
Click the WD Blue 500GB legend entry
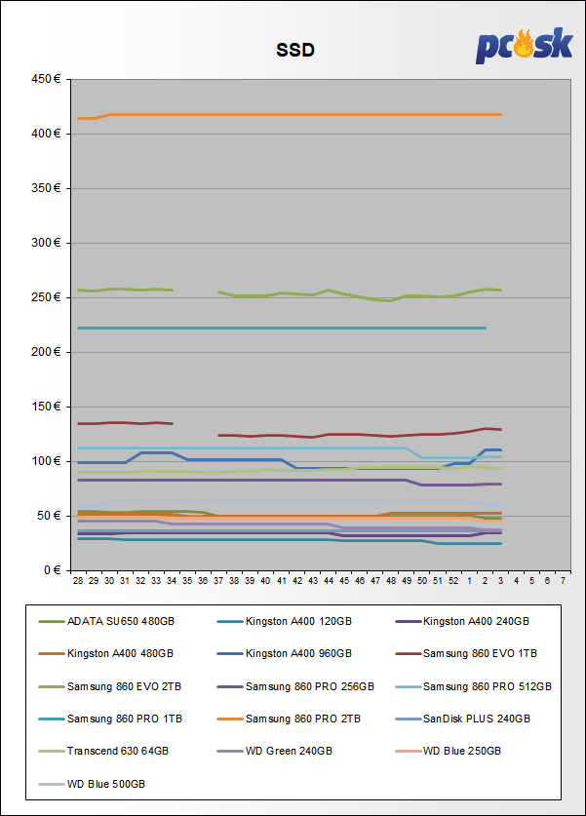(92, 784)
